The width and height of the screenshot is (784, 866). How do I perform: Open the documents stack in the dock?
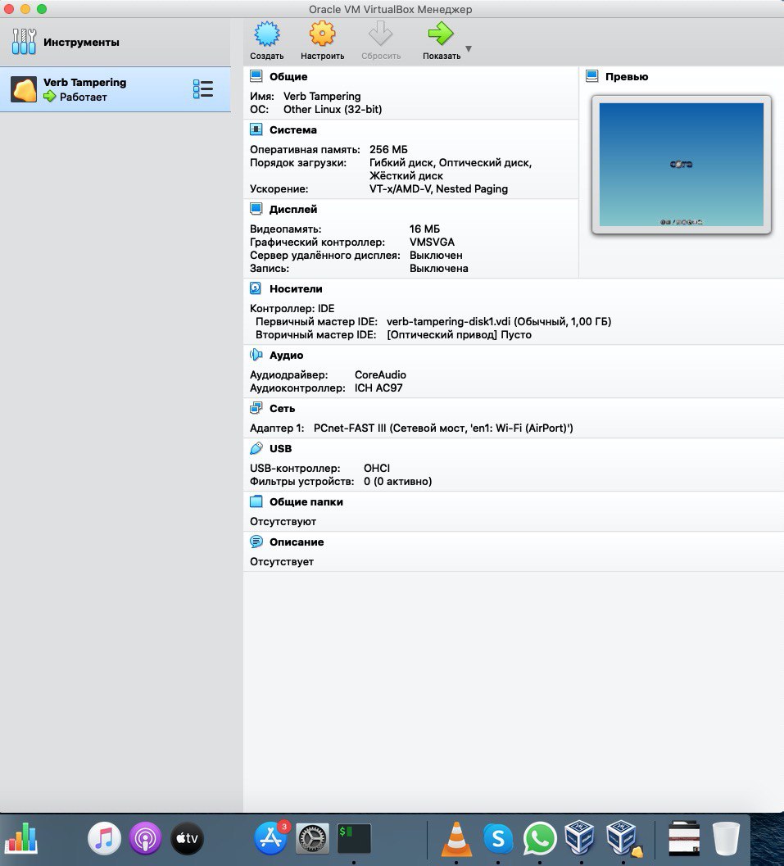684,838
